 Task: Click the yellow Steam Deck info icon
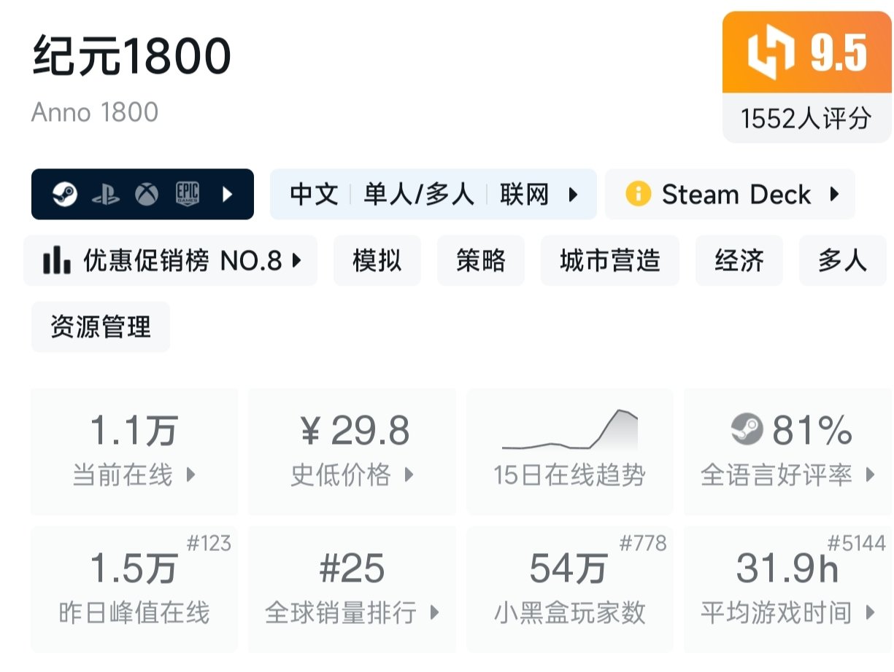638,195
